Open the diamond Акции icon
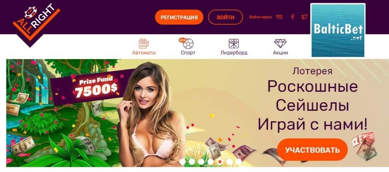 [x=280, y=43]
